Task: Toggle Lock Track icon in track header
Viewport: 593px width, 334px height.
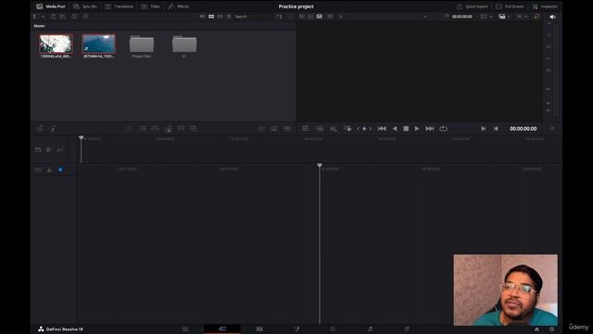Action: pos(38,170)
